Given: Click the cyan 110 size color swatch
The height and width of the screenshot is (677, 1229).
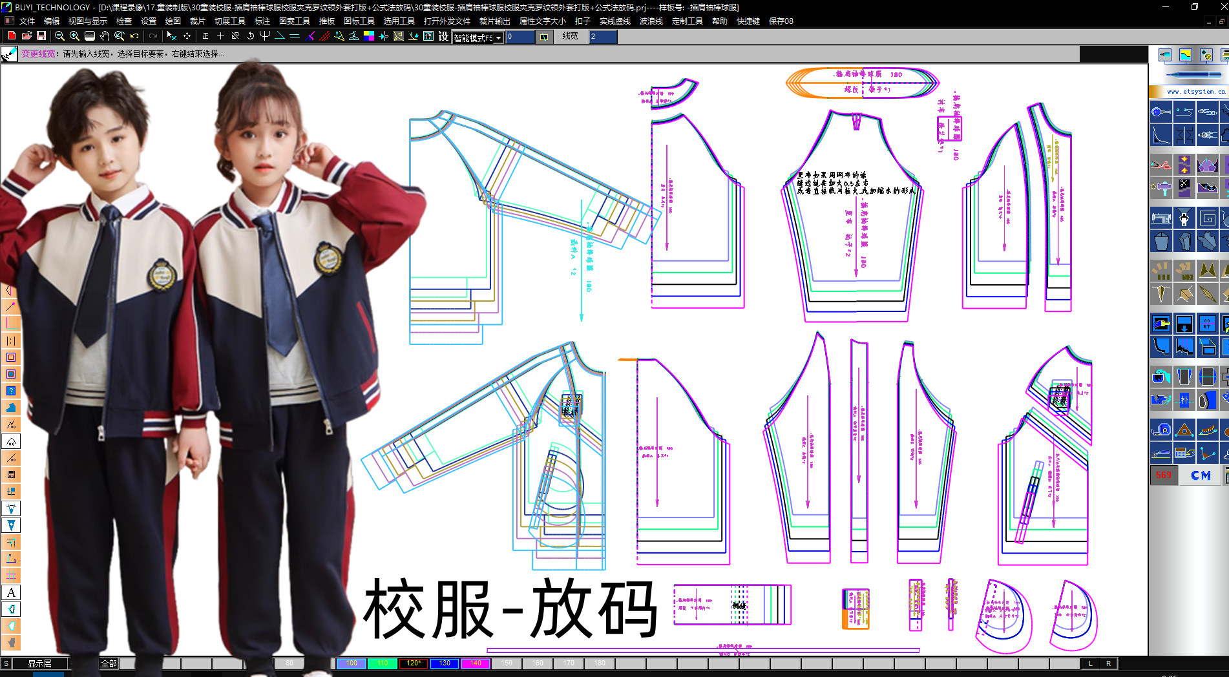Looking at the screenshot, I should point(382,663).
